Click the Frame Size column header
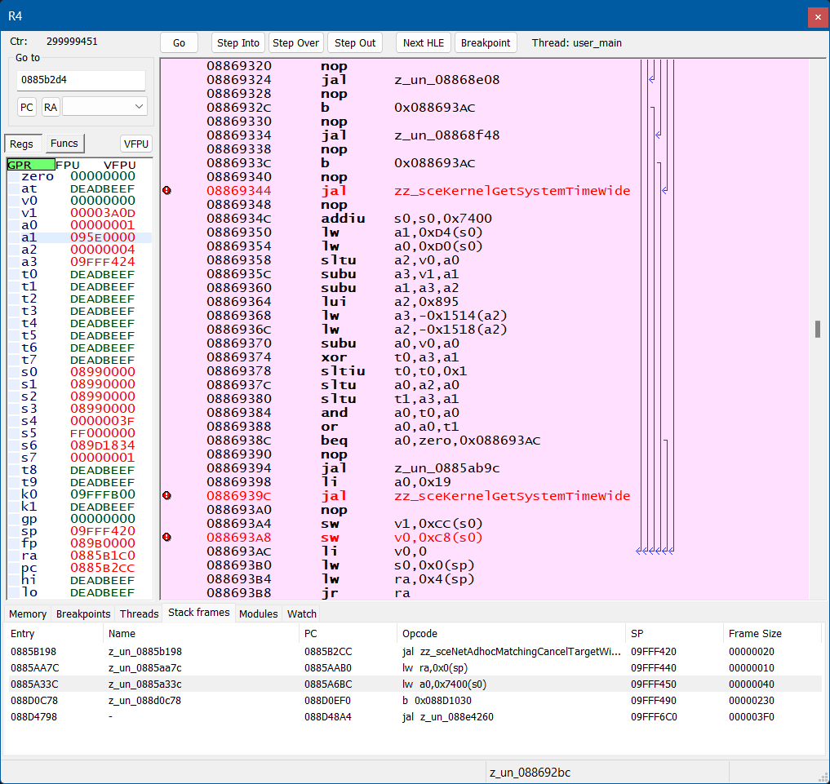The height and width of the screenshot is (784, 830). tap(772, 634)
